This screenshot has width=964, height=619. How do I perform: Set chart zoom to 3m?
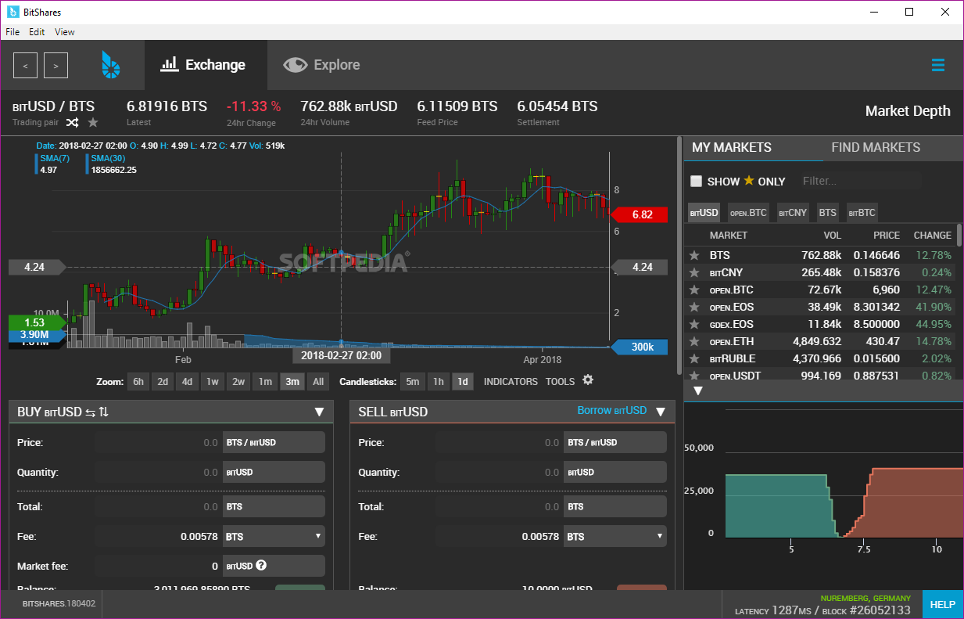(292, 382)
